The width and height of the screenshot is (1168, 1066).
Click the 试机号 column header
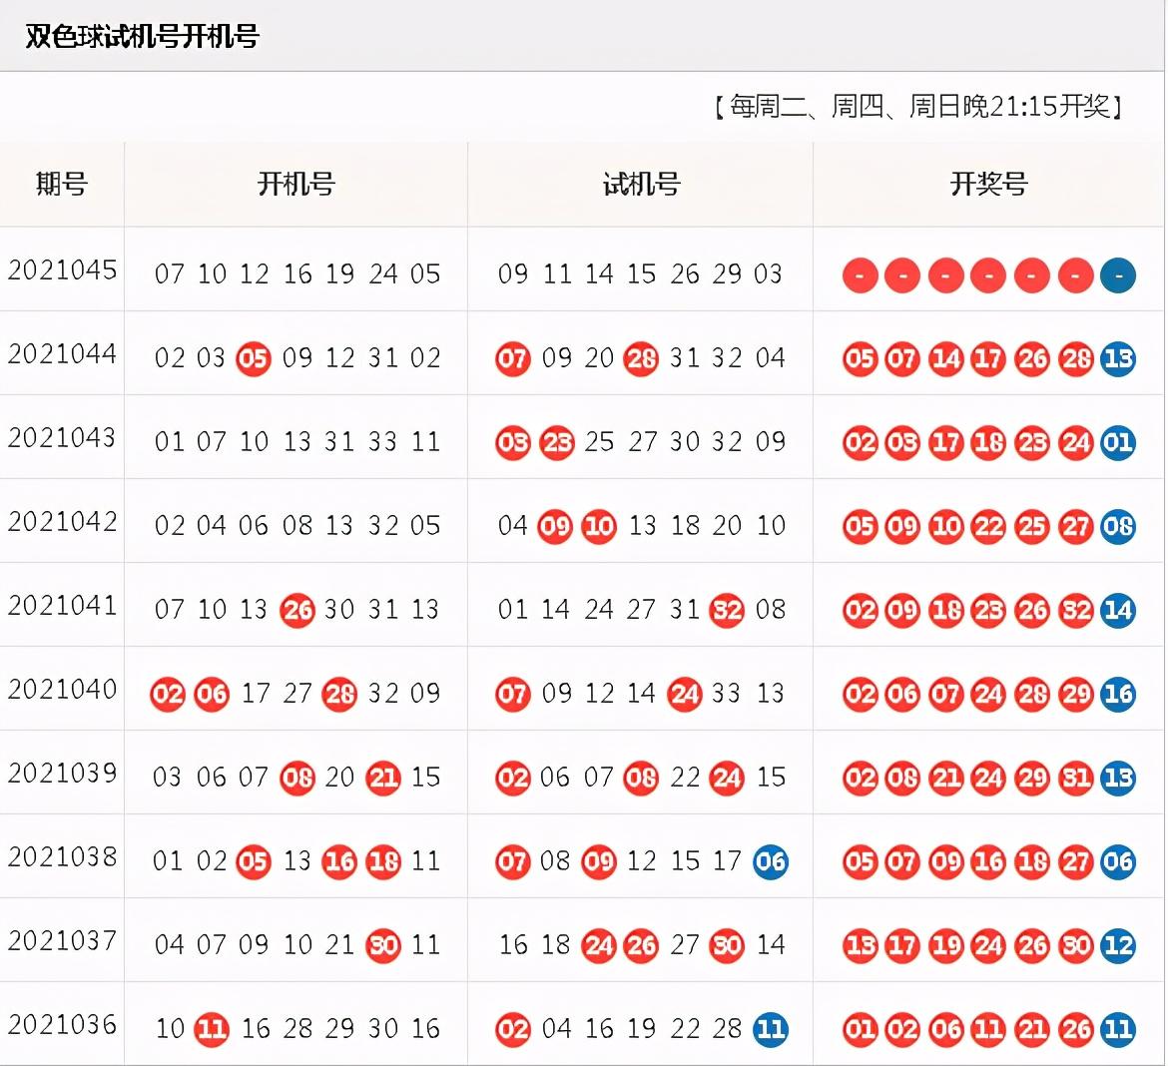[x=641, y=184]
